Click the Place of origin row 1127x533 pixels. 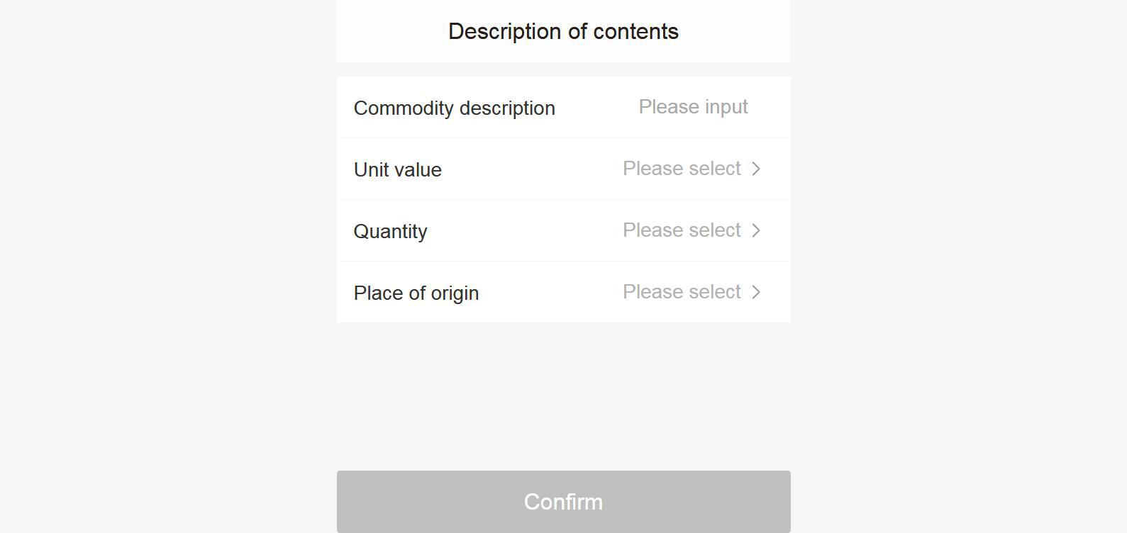pyautogui.click(x=563, y=292)
